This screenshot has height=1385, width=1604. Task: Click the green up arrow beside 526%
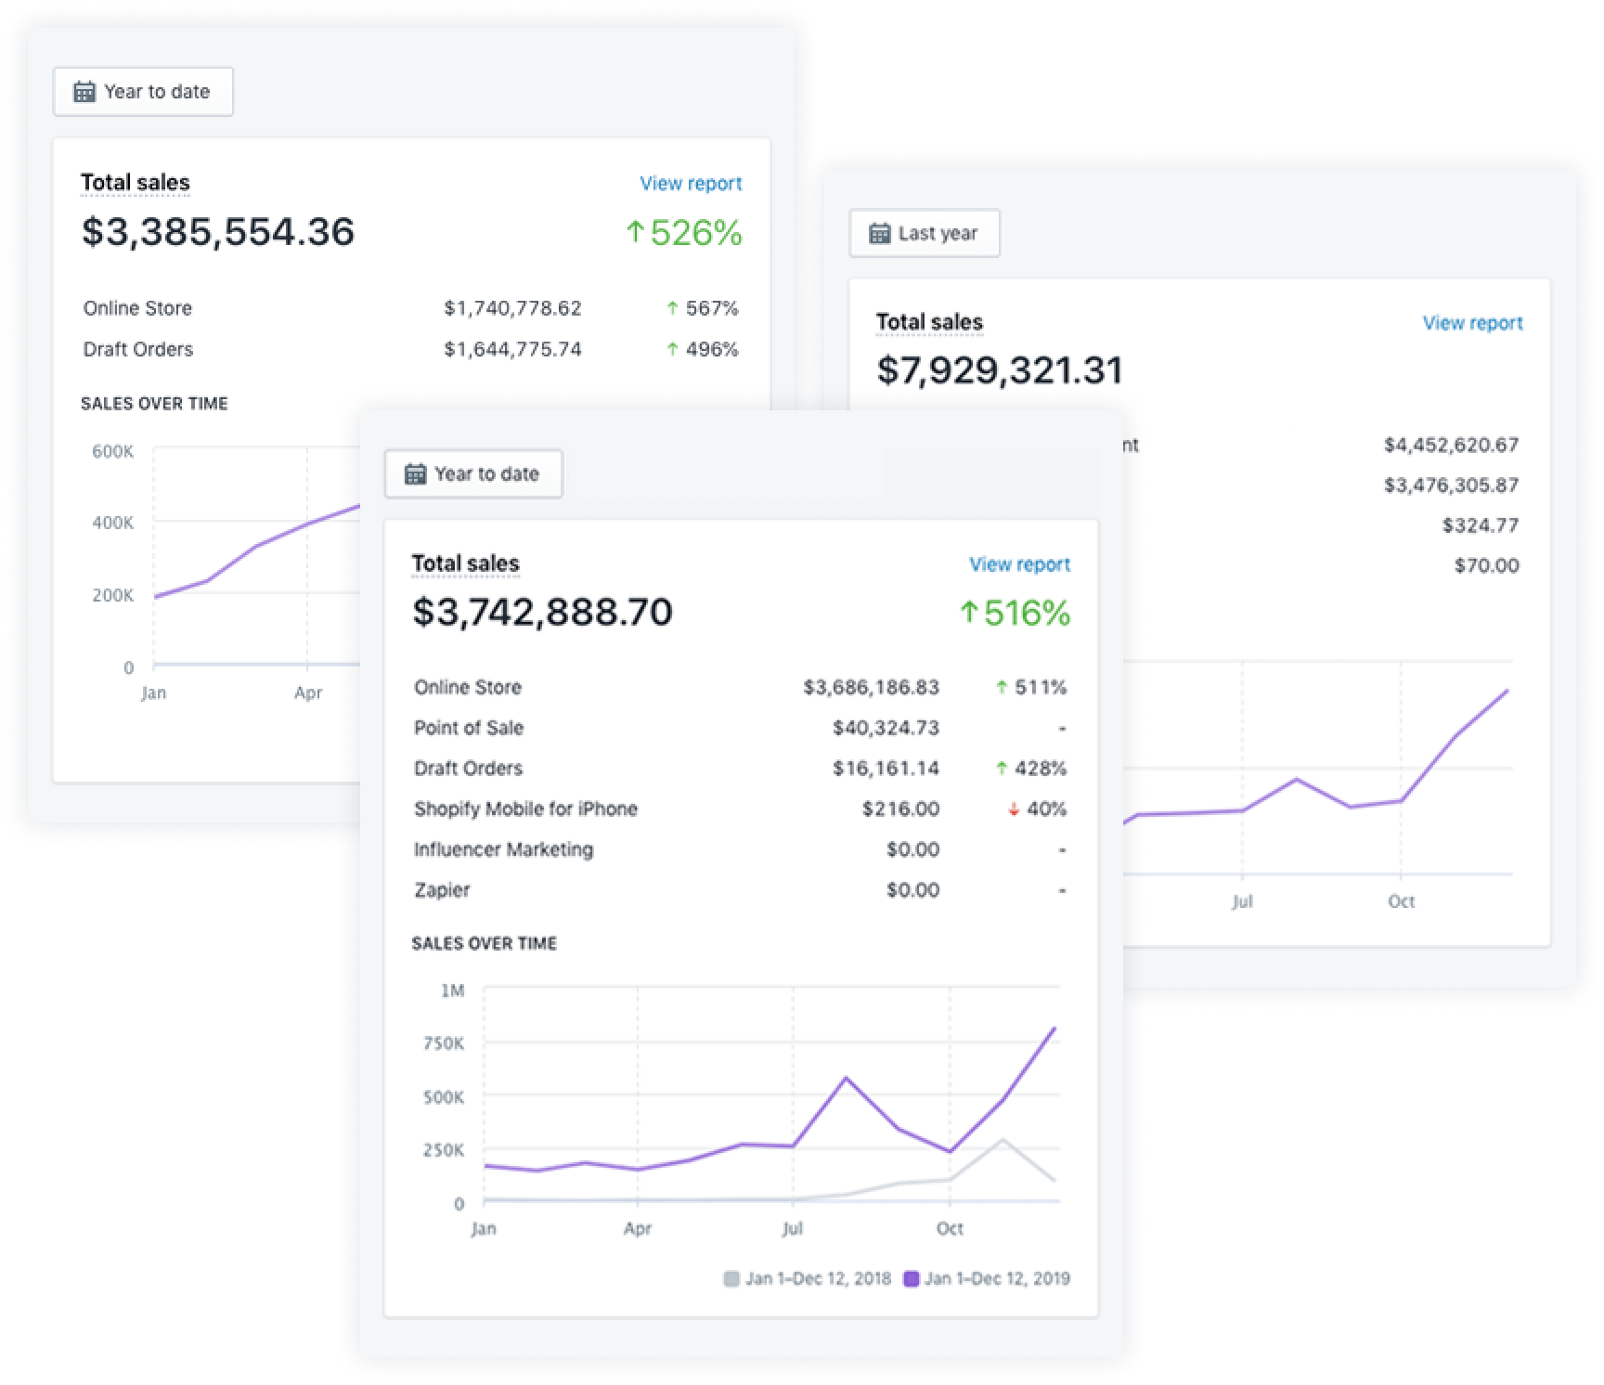click(x=635, y=232)
